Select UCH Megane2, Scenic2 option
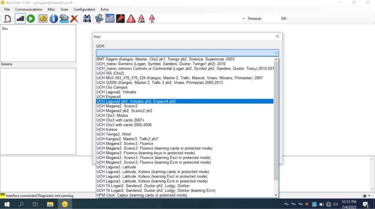This screenshot has width=375, height=209. pyautogui.click(x=184, y=106)
